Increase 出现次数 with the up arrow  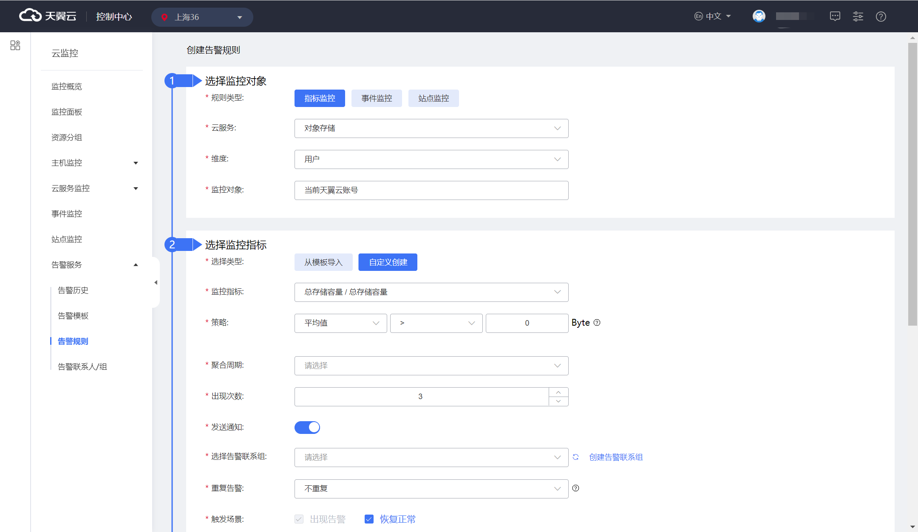pyautogui.click(x=558, y=392)
